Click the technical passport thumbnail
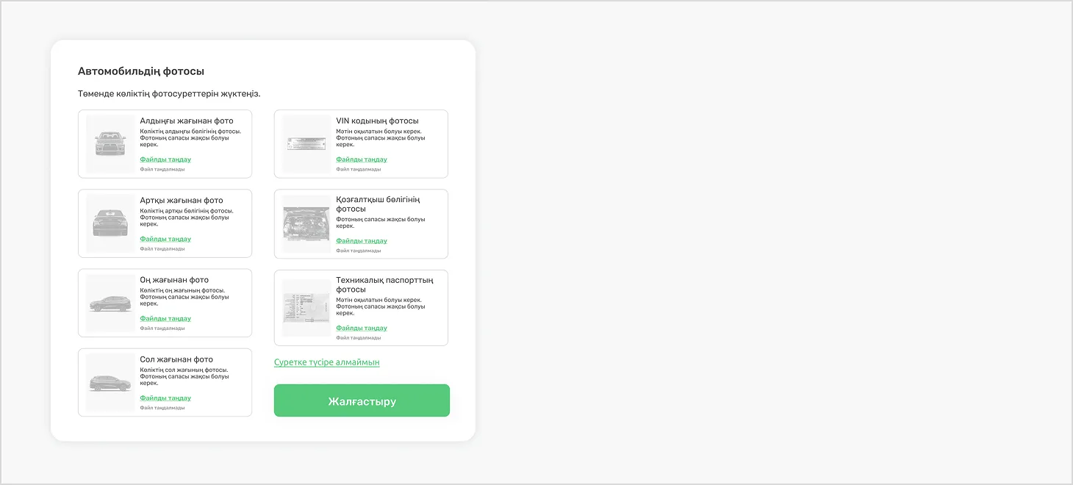The image size is (1073, 485). tap(306, 307)
